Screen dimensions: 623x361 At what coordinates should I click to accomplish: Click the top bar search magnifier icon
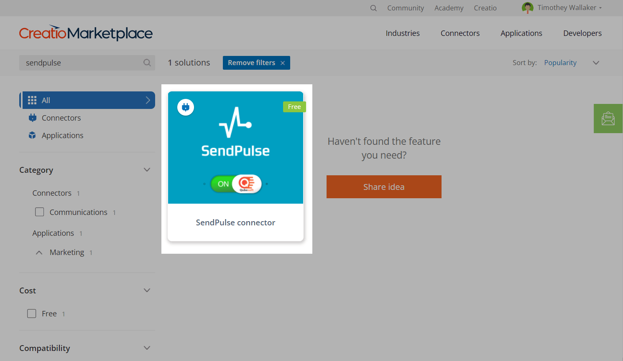[373, 8]
